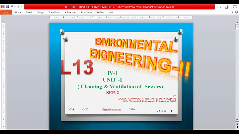Click the CHEC footer text
The image size is (239, 134).
85,109
